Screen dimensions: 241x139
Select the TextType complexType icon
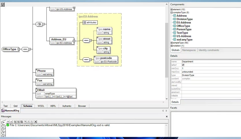tap(174, 33)
